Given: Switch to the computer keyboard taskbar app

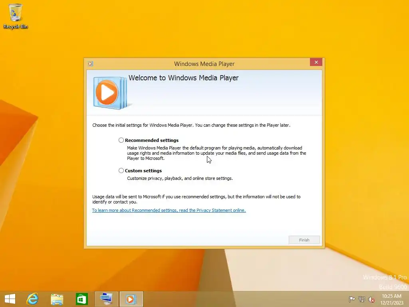Looking at the screenshot, I should click(x=106, y=299).
